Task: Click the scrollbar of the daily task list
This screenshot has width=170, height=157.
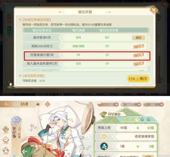Action: point(149,53)
